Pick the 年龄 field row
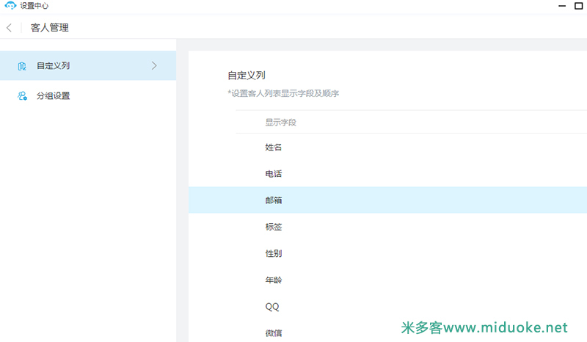Image resolution: width=587 pixels, height=342 pixels. pos(273,280)
